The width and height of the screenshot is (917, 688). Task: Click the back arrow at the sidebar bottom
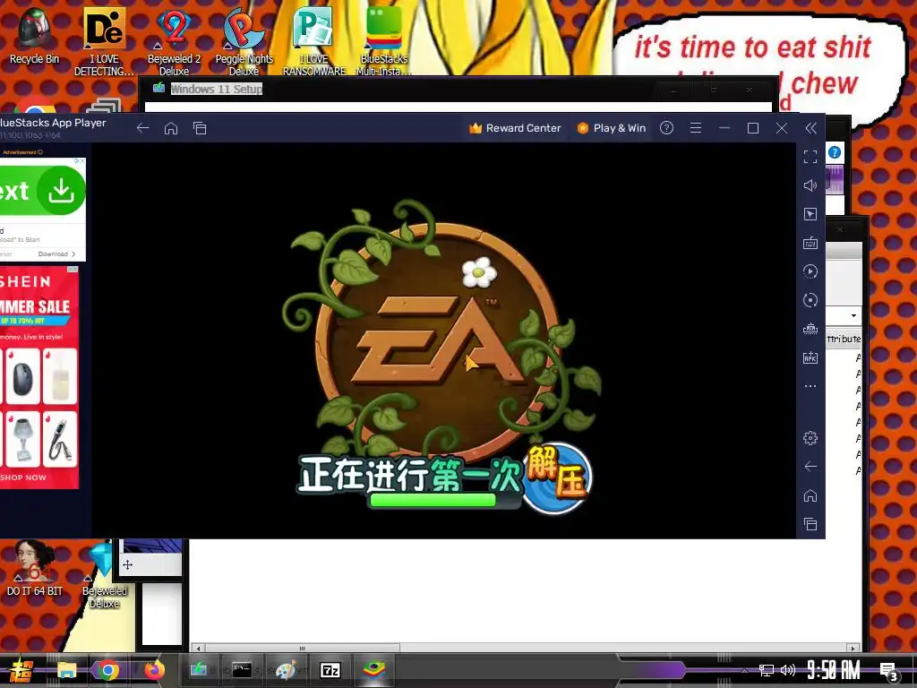pos(810,466)
